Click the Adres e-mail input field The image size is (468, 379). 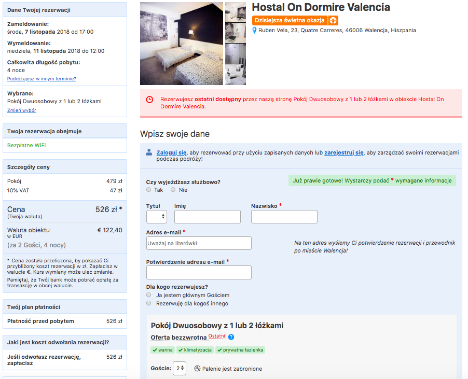coord(199,243)
